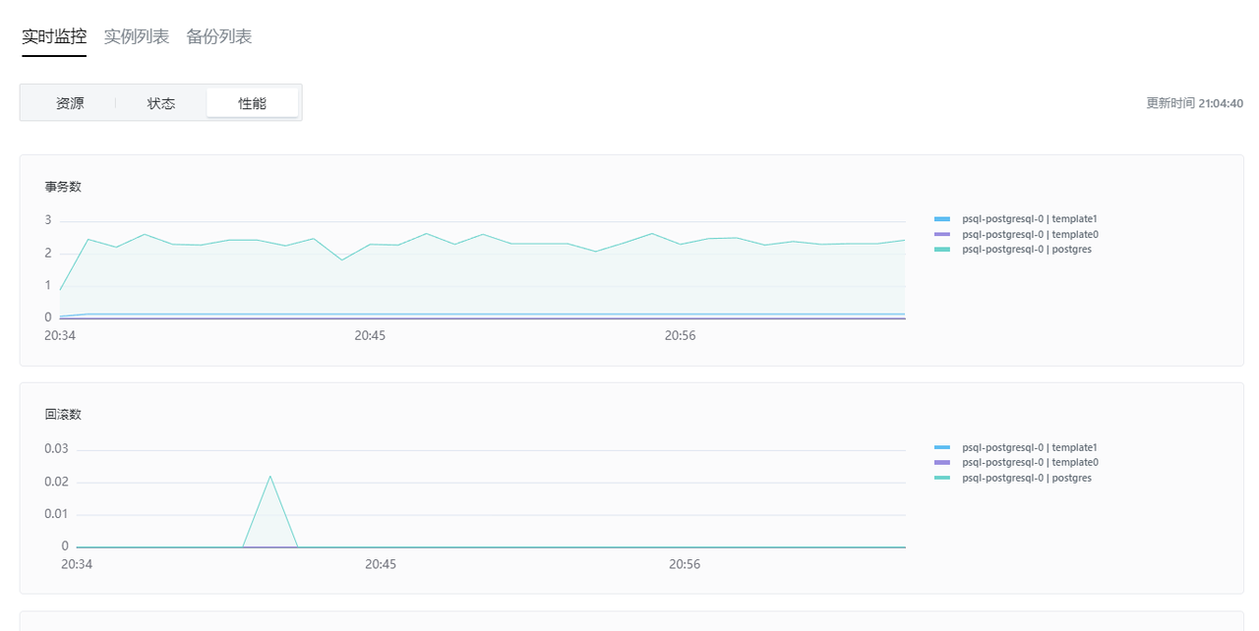Viewport: 1259px width, 631px height.
Task: Toggle postgres series in 回滚数 legend
Action: [1012, 478]
